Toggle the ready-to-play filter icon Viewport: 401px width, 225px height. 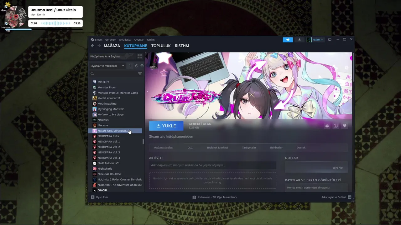tap(142, 66)
